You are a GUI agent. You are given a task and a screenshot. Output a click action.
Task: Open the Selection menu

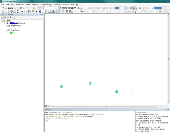35,5
